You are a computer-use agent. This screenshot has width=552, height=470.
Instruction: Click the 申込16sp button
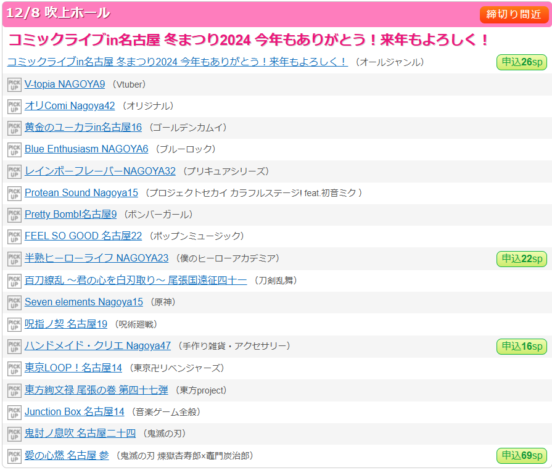[x=522, y=347]
